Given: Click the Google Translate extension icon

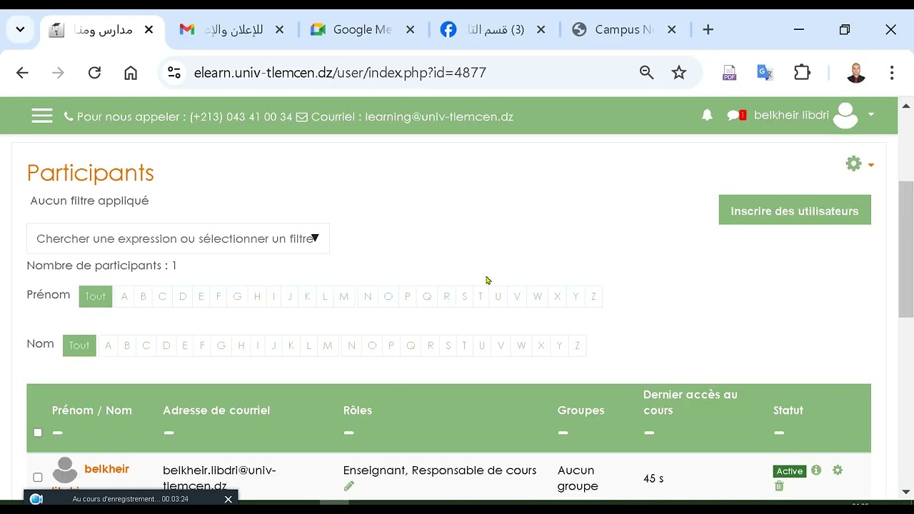Looking at the screenshot, I should 765,72.
